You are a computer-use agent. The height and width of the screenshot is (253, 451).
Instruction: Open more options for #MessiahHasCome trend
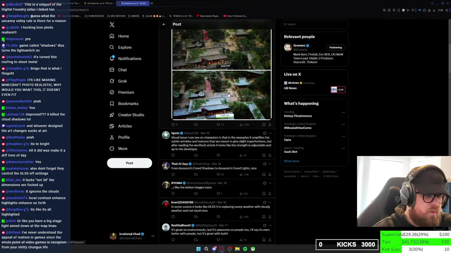click(343, 124)
